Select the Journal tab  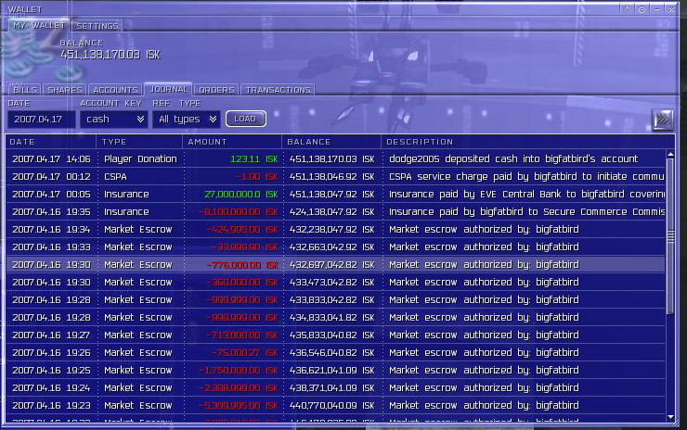(x=168, y=89)
